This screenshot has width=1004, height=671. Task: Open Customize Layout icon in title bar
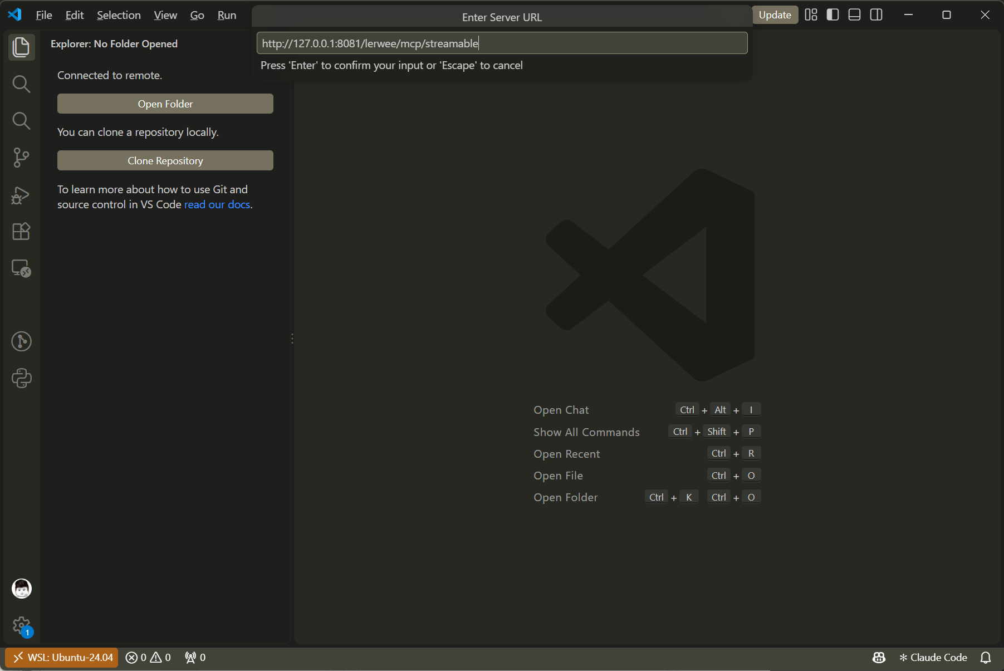pos(811,15)
